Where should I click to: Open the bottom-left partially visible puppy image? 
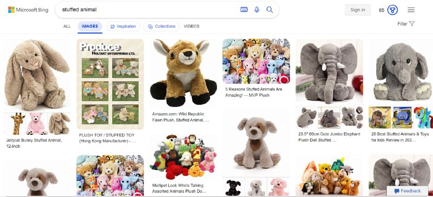(x=37, y=178)
